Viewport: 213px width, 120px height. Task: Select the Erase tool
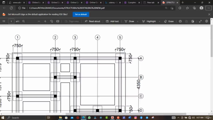[169, 21]
